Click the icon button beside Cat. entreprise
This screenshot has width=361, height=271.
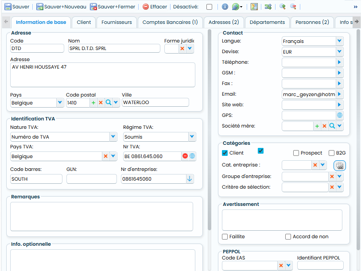pos(340,166)
